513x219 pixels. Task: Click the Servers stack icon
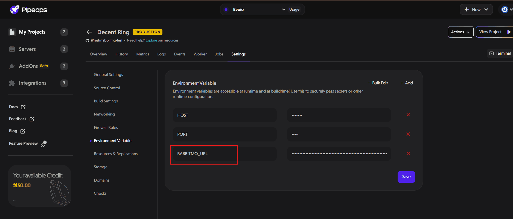click(12, 49)
